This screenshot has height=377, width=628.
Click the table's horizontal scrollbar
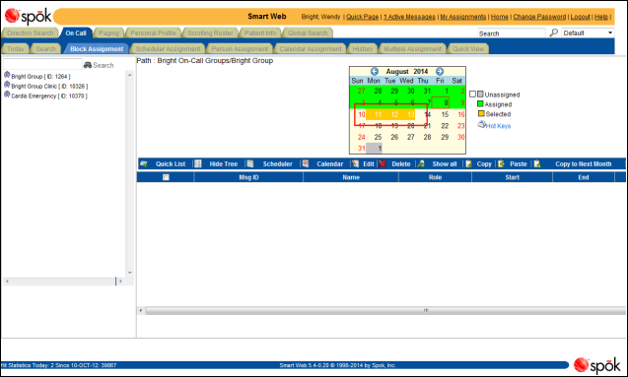coord(385,310)
